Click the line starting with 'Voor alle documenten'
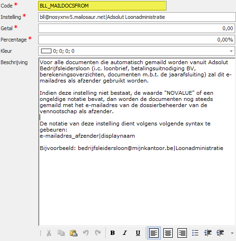 tap(134, 62)
